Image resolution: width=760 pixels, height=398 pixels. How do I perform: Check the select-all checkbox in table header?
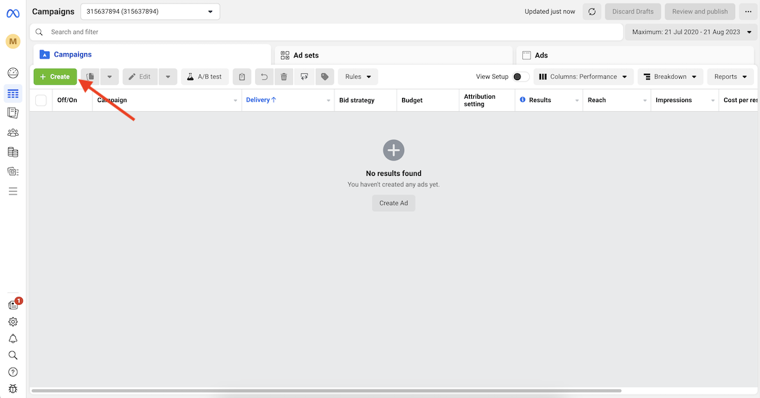click(41, 101)
